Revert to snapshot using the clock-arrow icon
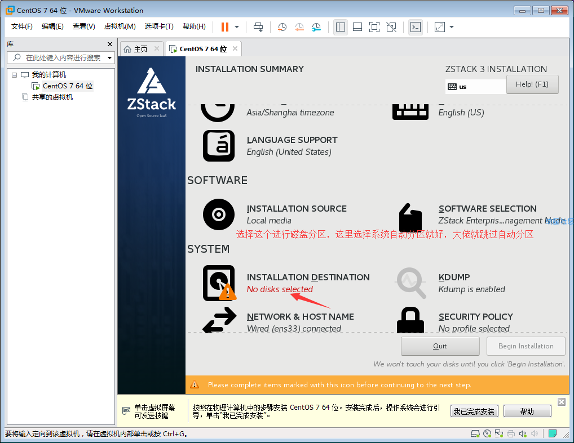Screen dimensions: 574x443 pos(299,27)
